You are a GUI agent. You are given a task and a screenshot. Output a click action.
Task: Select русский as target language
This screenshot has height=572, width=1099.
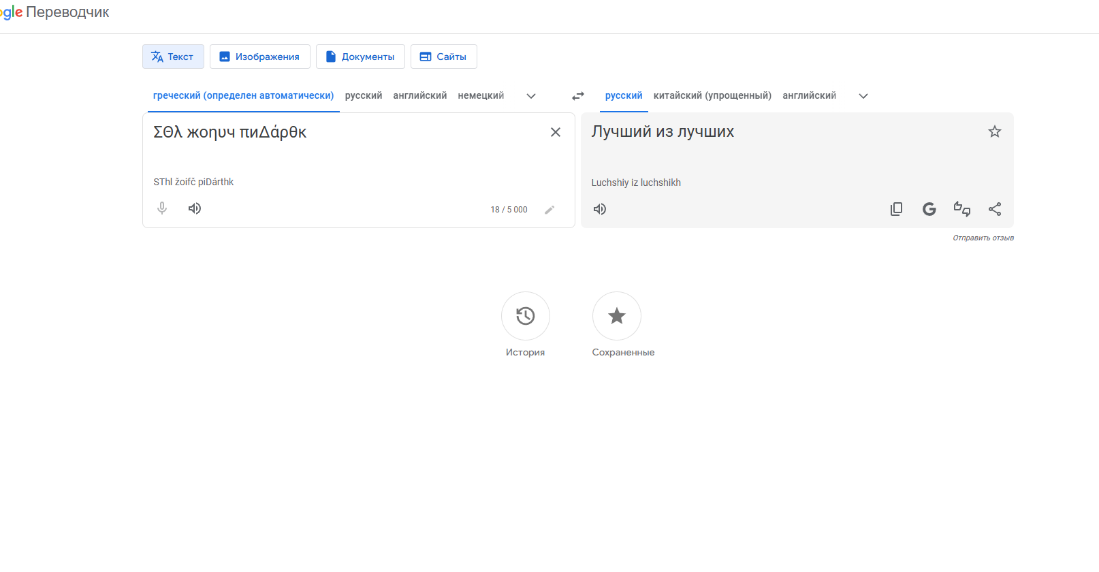[624, 96]
